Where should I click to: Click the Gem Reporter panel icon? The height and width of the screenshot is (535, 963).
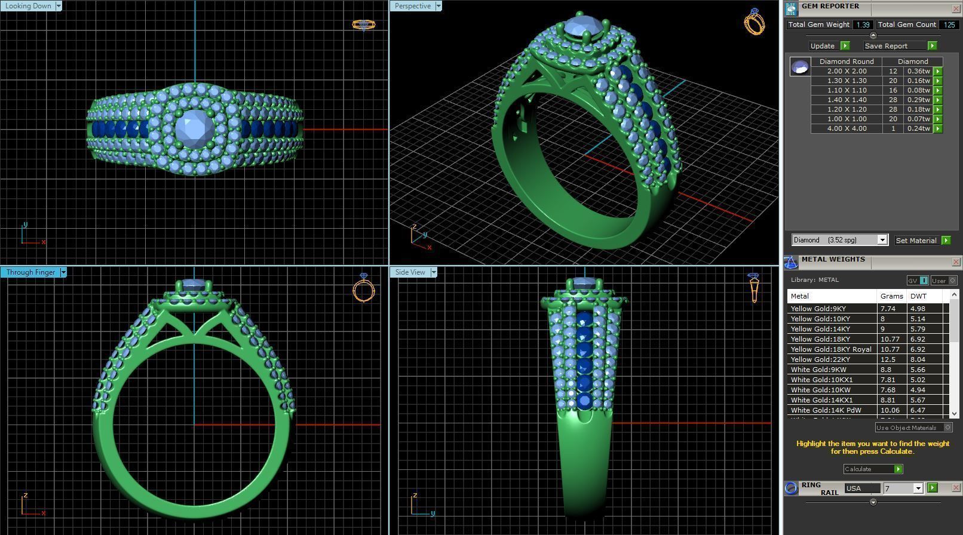(x=791, y=9)
